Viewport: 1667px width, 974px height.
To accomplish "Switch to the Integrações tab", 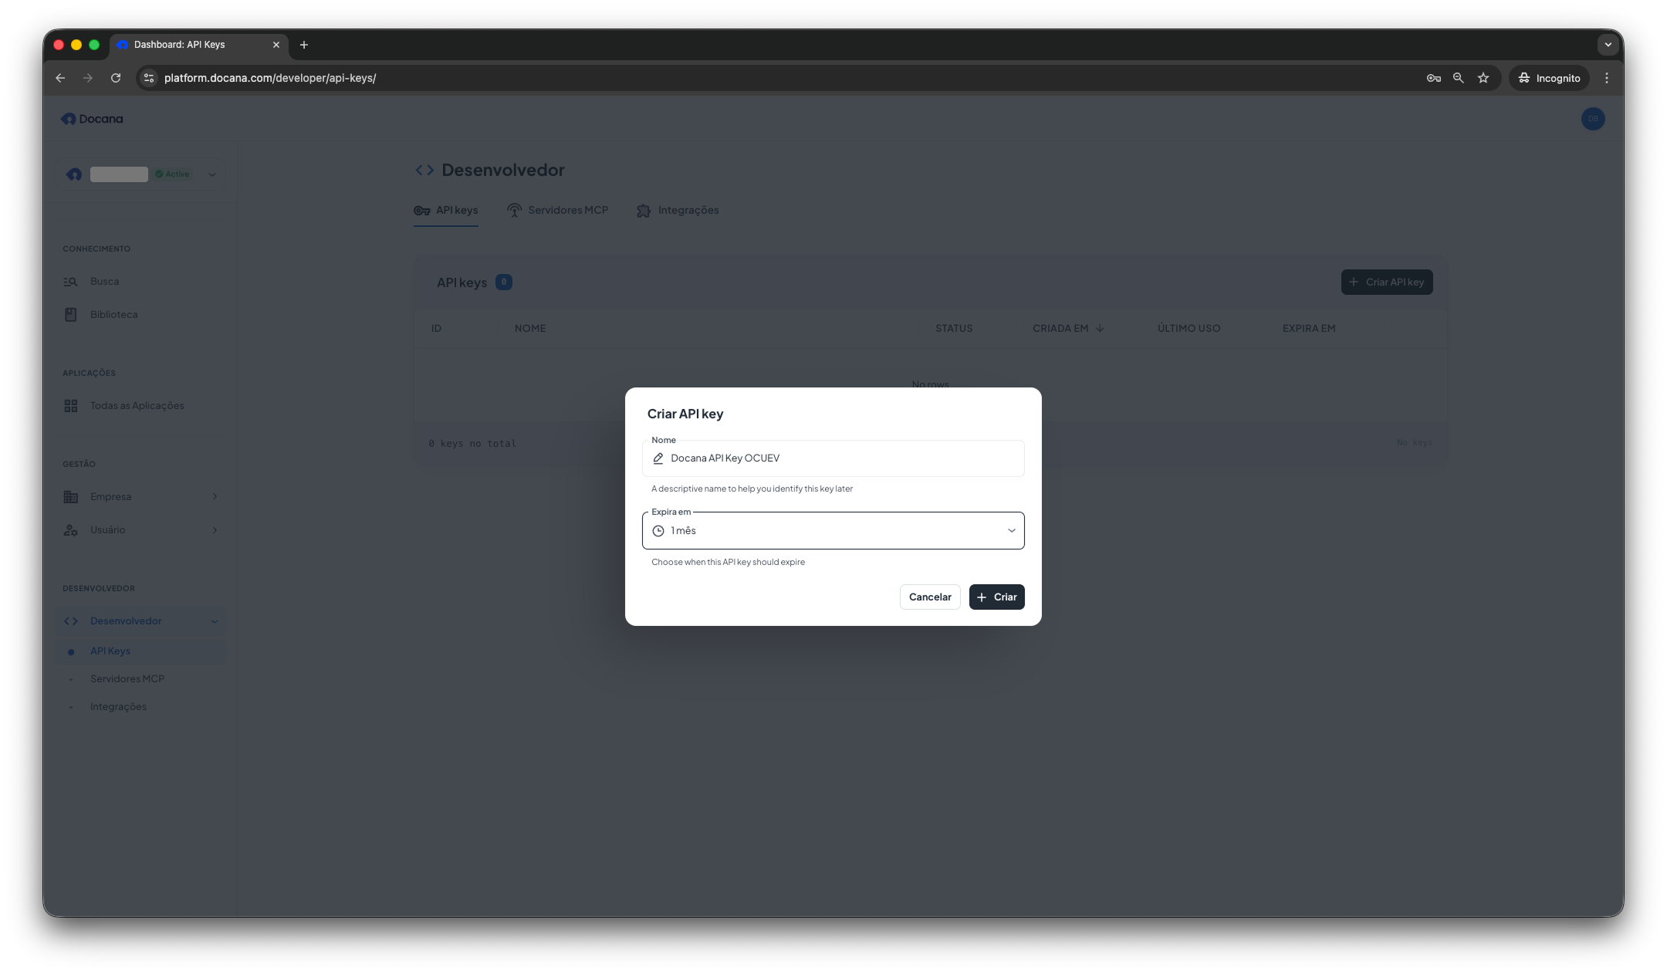I will coord(678,211).
